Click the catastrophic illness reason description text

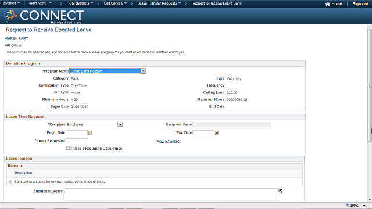(60, 182)
